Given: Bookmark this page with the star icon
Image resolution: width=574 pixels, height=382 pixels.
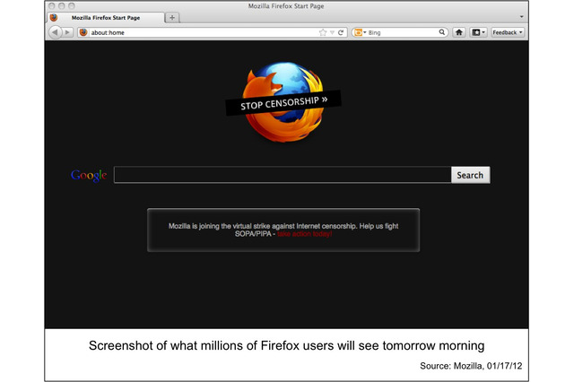Looking at the screenshot, I should 323,32.
